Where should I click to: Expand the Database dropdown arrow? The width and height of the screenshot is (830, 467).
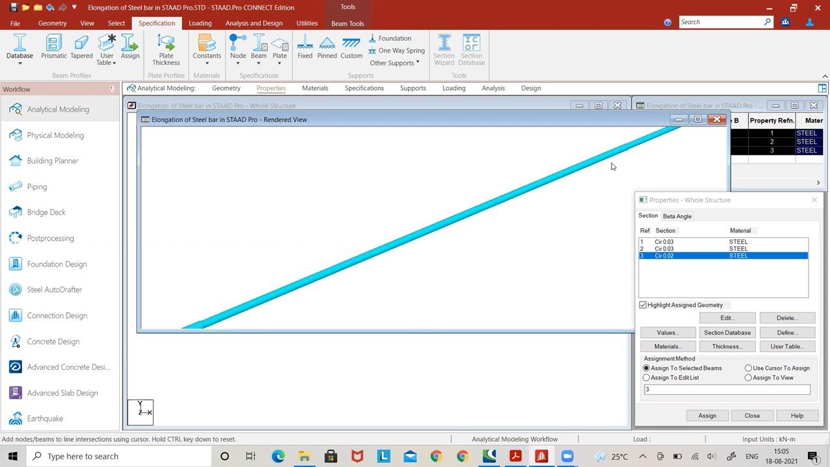tap(19, 63)
